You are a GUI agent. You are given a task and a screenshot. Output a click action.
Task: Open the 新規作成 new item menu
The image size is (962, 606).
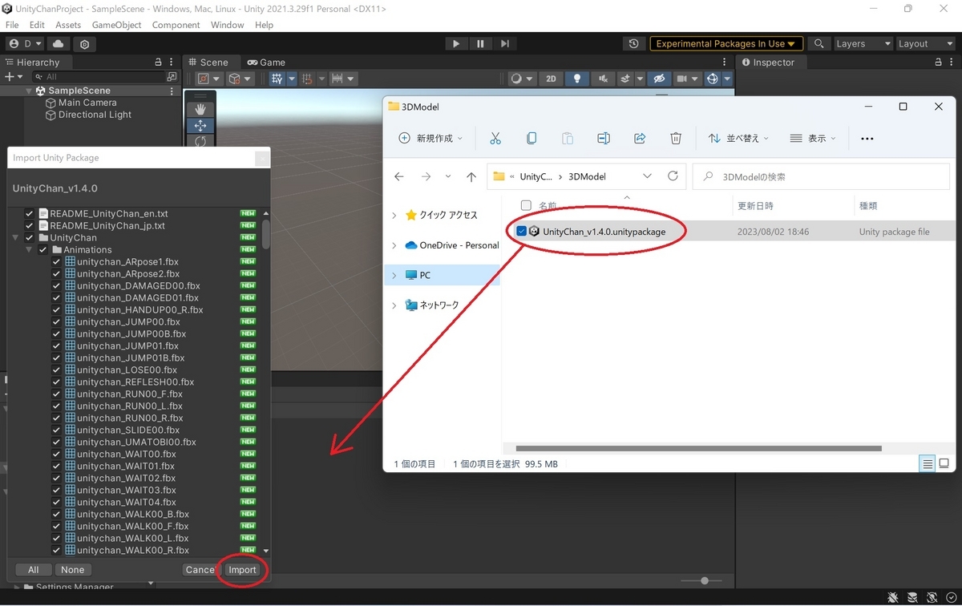[430, 138]
